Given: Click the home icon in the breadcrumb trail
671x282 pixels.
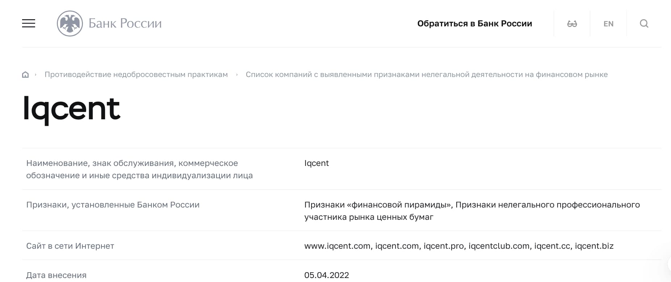Looking at the screenshot, I should [25, 74].
